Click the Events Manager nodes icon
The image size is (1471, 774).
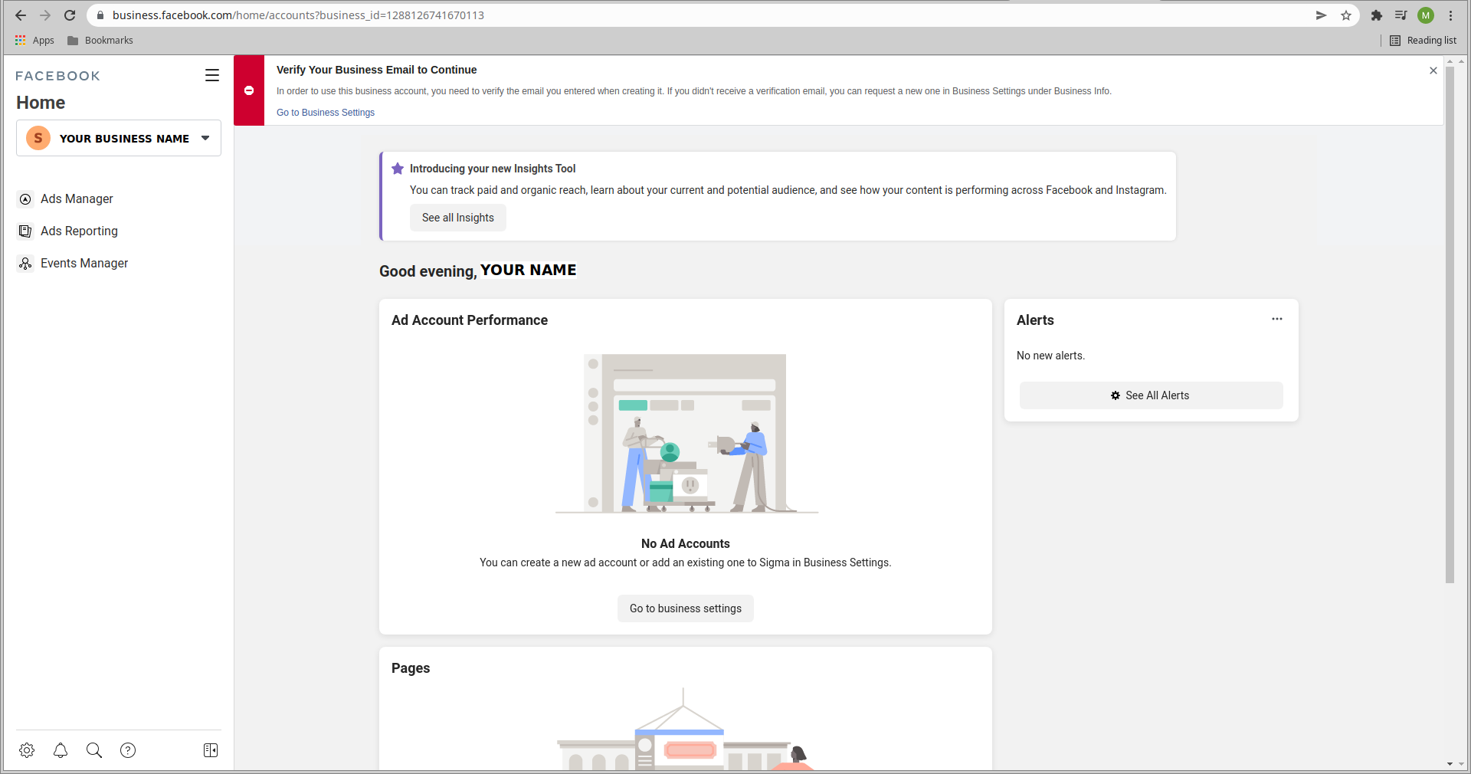(x=25, y=264)
